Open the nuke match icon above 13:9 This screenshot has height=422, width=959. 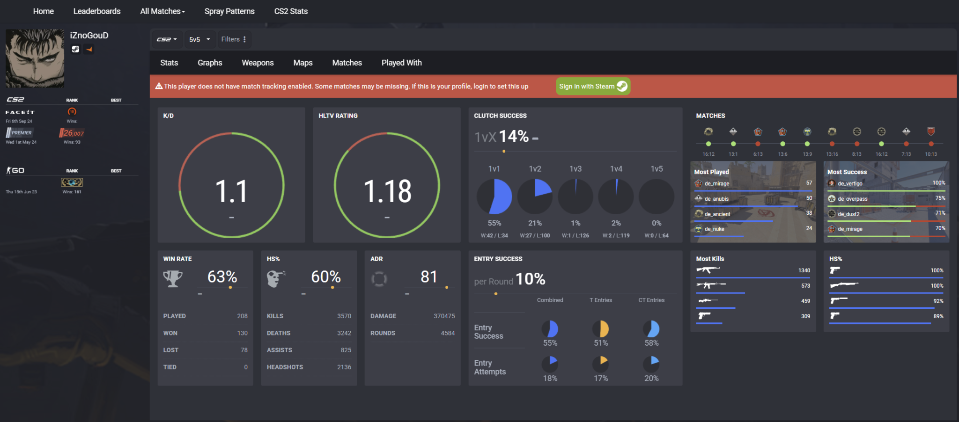pyautogui.click(x=807, y=131)
